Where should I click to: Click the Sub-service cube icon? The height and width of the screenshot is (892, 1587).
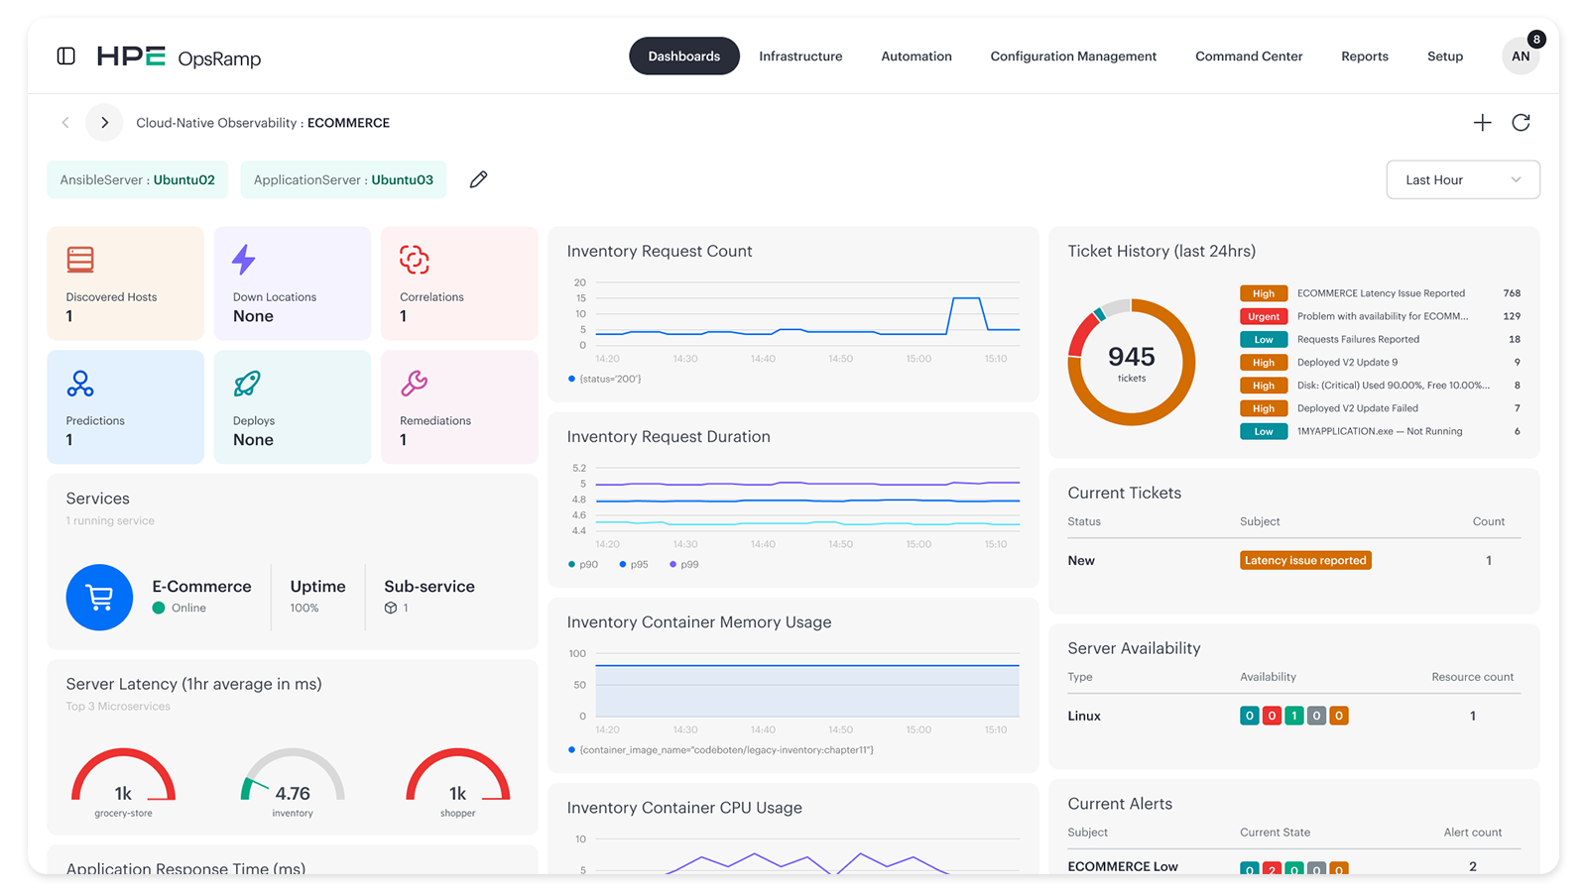click(x=391, y=609)
